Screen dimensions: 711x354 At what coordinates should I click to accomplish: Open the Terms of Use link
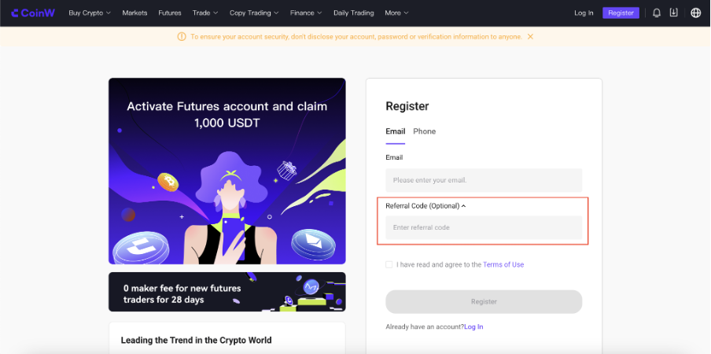503,264
